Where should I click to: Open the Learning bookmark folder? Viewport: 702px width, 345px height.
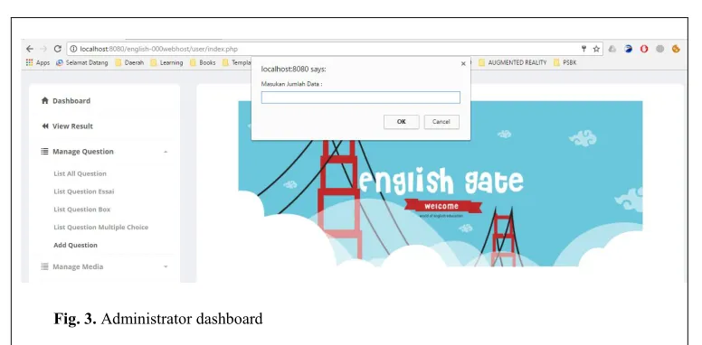(166, 62)
